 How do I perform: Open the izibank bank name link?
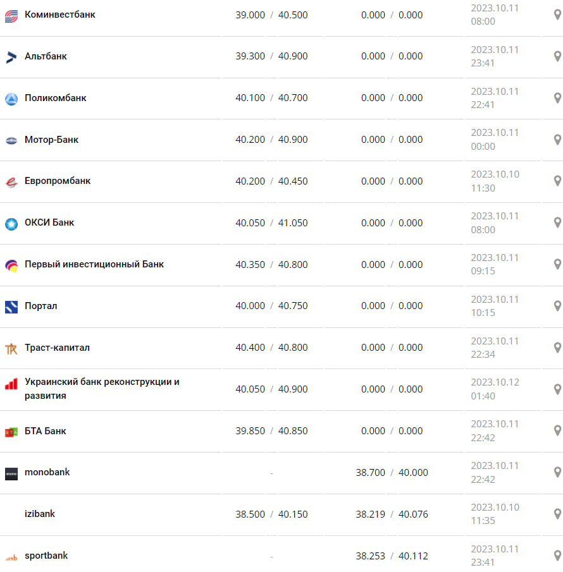pyautogui.click(x=40, y=514)
